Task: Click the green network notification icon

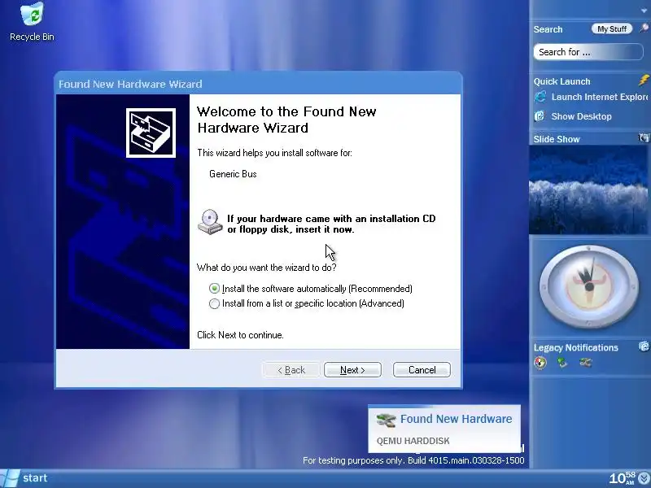Action: point(562,363)
